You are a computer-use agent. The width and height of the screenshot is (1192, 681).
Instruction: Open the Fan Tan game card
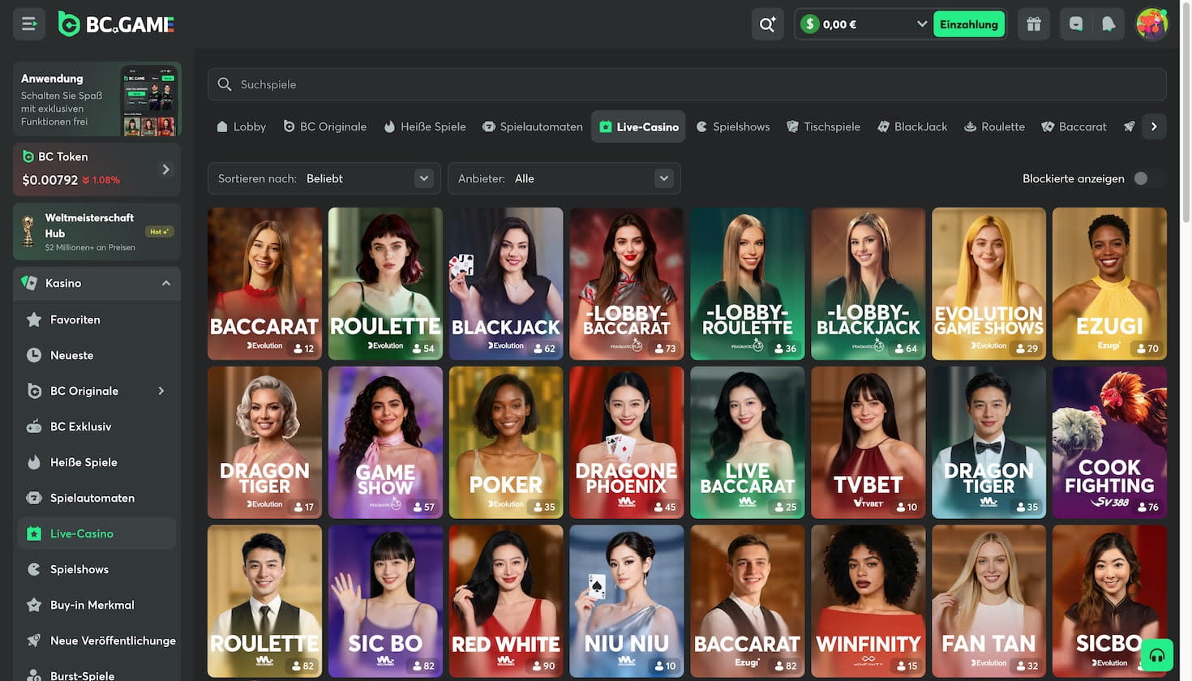tap(988, 602)
